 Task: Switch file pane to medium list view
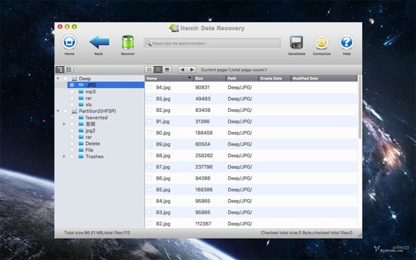158,69
